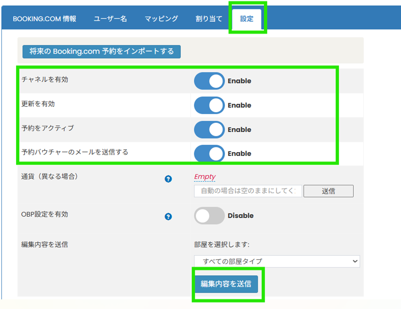Viewport: 401px width, 309px height.
Task: Click 将来の Booking.com 予約をインポートする button
Action: (x=102, y=51)
